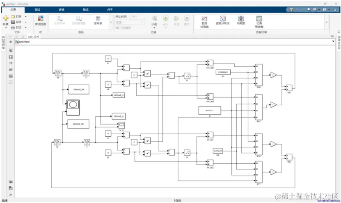Viewport: 341px width, 203px height.
Task: Select the sqrt block labeled r1
Action: coord(187,76)
